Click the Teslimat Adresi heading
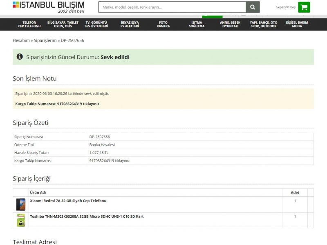Screen dimensions: 327x245 [x=35, y=242]
